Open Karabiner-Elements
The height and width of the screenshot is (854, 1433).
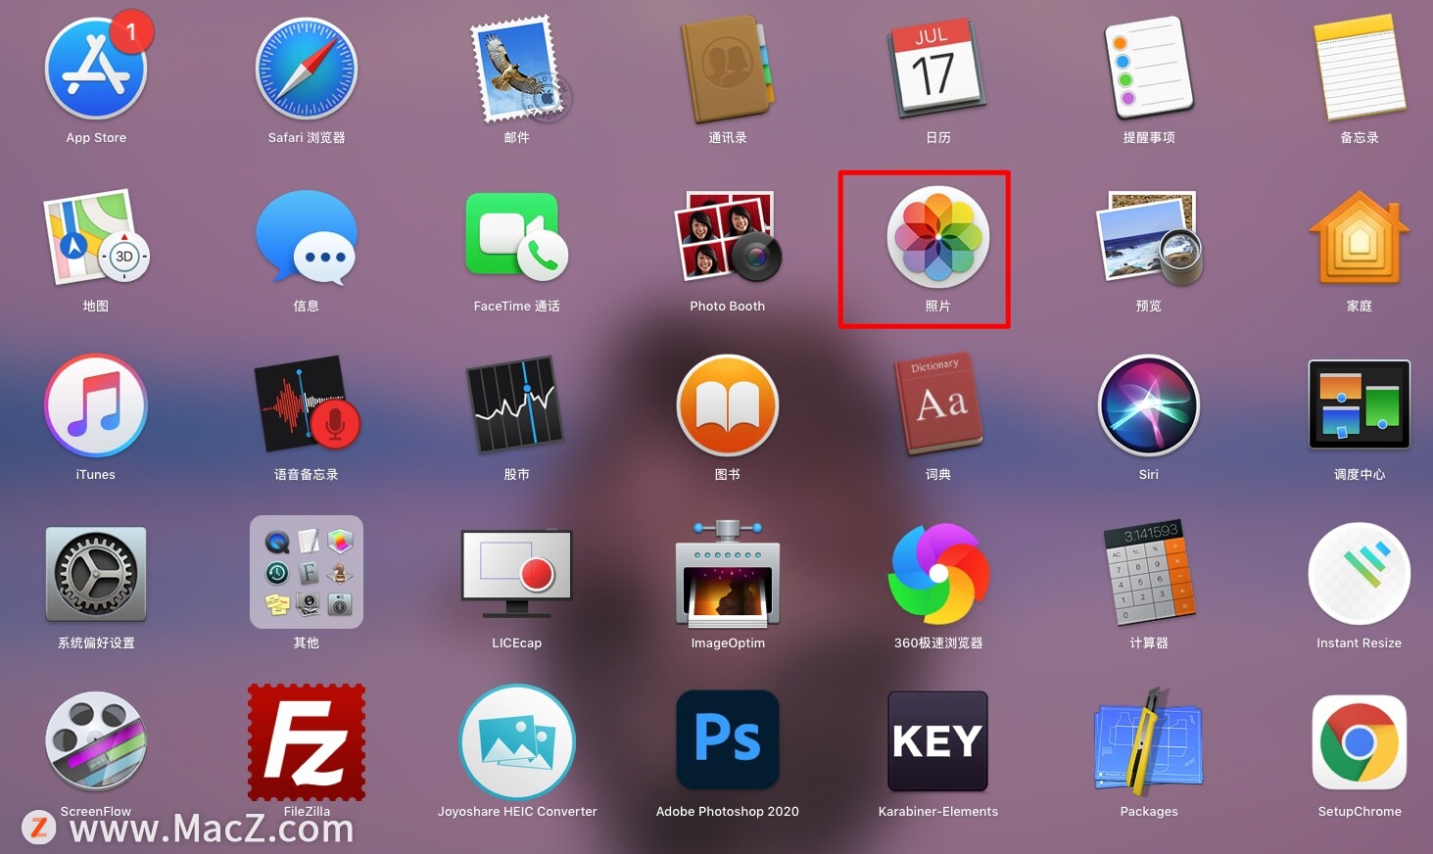tap(938, 741)
